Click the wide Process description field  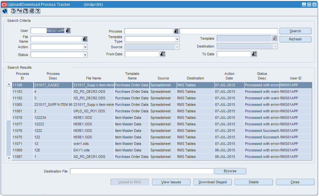pyautogui.click(x=229, y=31)
